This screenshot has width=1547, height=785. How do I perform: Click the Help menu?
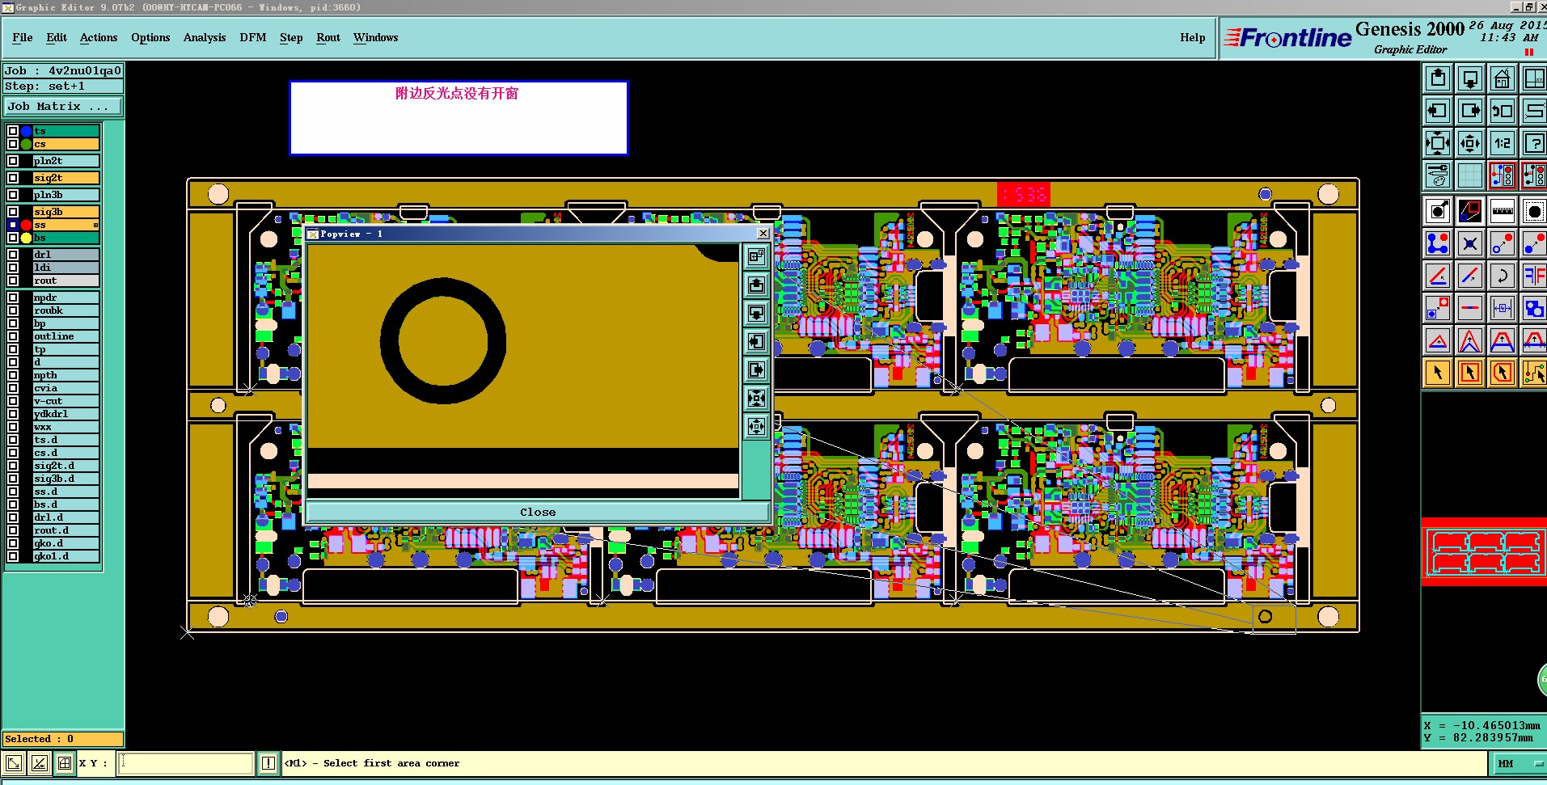1193,38
